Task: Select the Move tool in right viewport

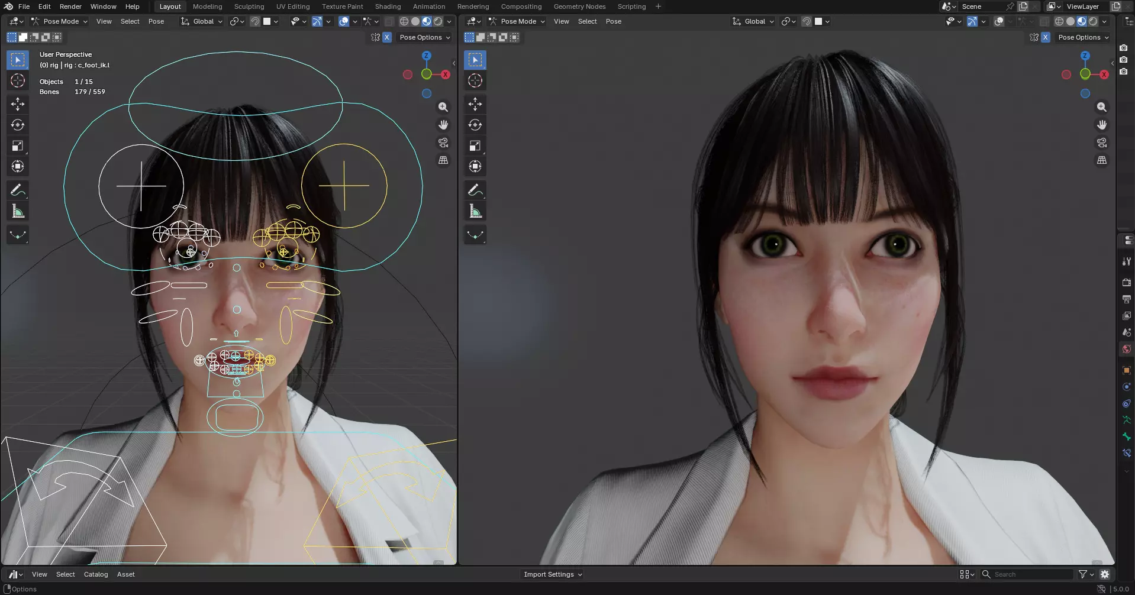Action: [475, 104]
